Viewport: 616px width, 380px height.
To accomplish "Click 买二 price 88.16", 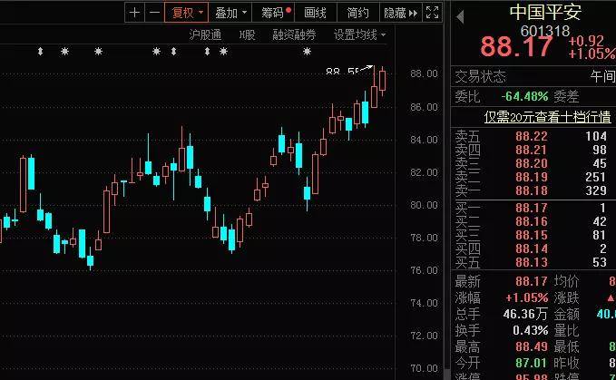I will (x=531, y=221).
